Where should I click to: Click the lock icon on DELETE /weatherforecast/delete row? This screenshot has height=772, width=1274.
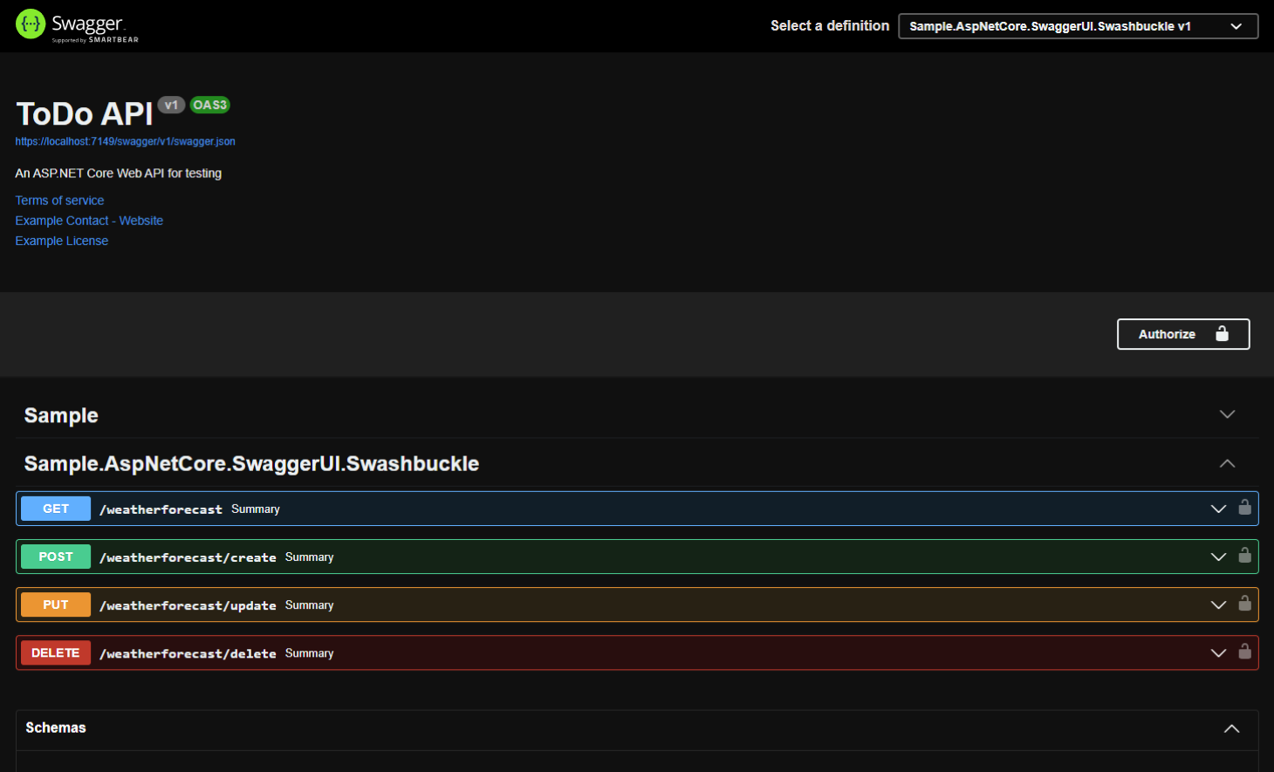(x=1245, y=651)
